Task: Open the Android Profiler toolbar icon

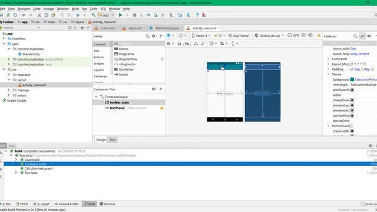Action: pyautogui.click(x=148, y=15)
